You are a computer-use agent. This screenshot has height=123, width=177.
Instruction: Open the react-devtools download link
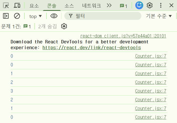[91, 48]
